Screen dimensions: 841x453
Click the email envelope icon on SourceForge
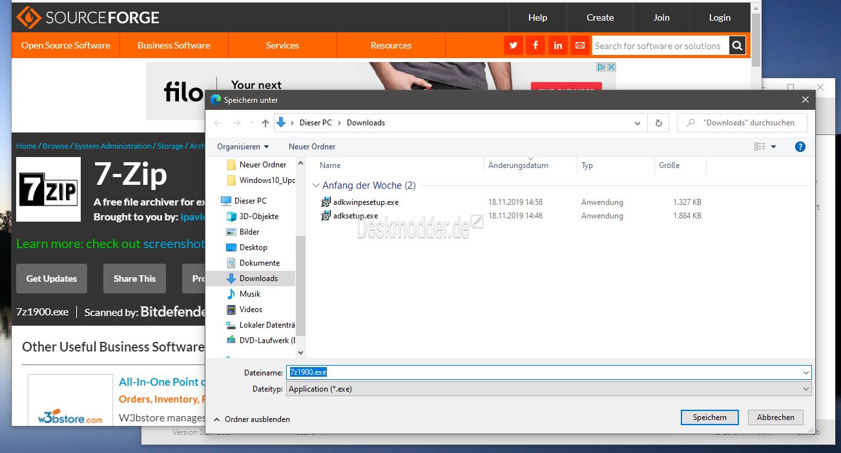point(580,46)
